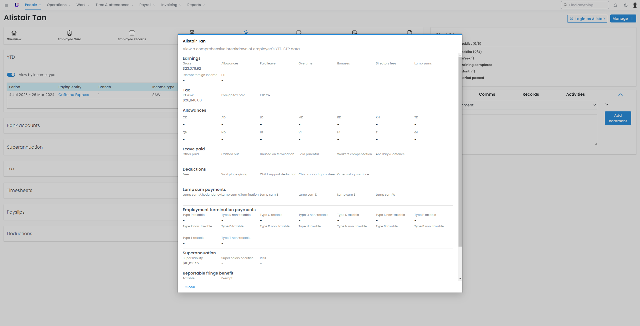Open the help question mark icon
This screenshot has width=640, height=326.
625,5
